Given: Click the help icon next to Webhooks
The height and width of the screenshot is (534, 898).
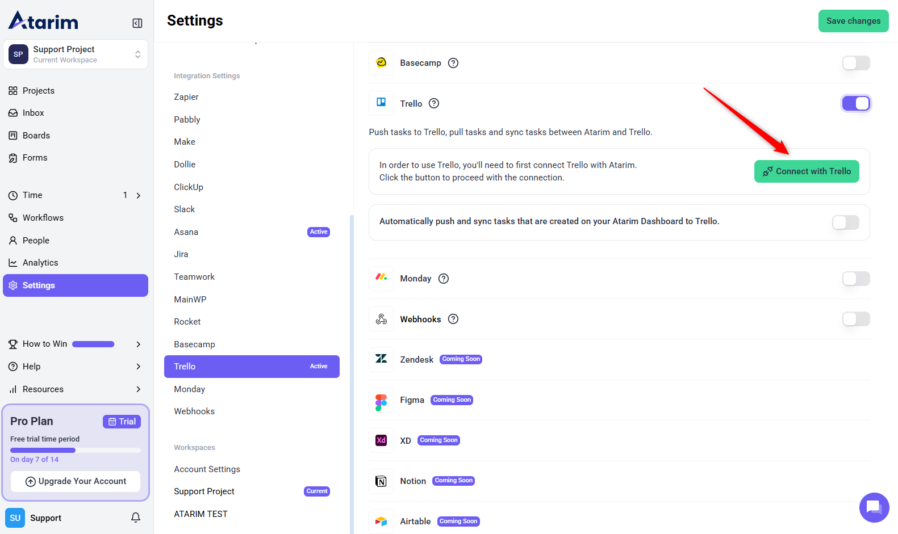Looking at the screenshot, I should pos(453,319).
